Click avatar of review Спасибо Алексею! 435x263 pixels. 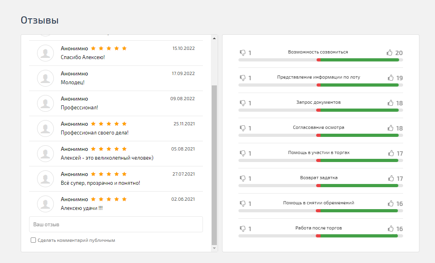tap(45, 53)
